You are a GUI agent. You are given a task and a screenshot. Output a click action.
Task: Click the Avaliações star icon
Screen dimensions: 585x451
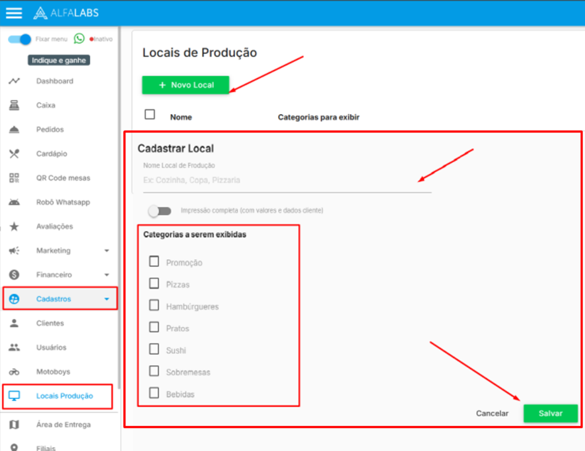[x=14, y=226]
